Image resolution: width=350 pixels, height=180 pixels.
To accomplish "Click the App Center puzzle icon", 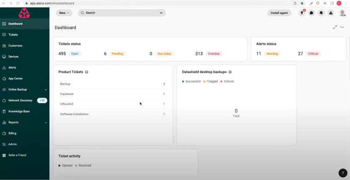I will [4, 78].
